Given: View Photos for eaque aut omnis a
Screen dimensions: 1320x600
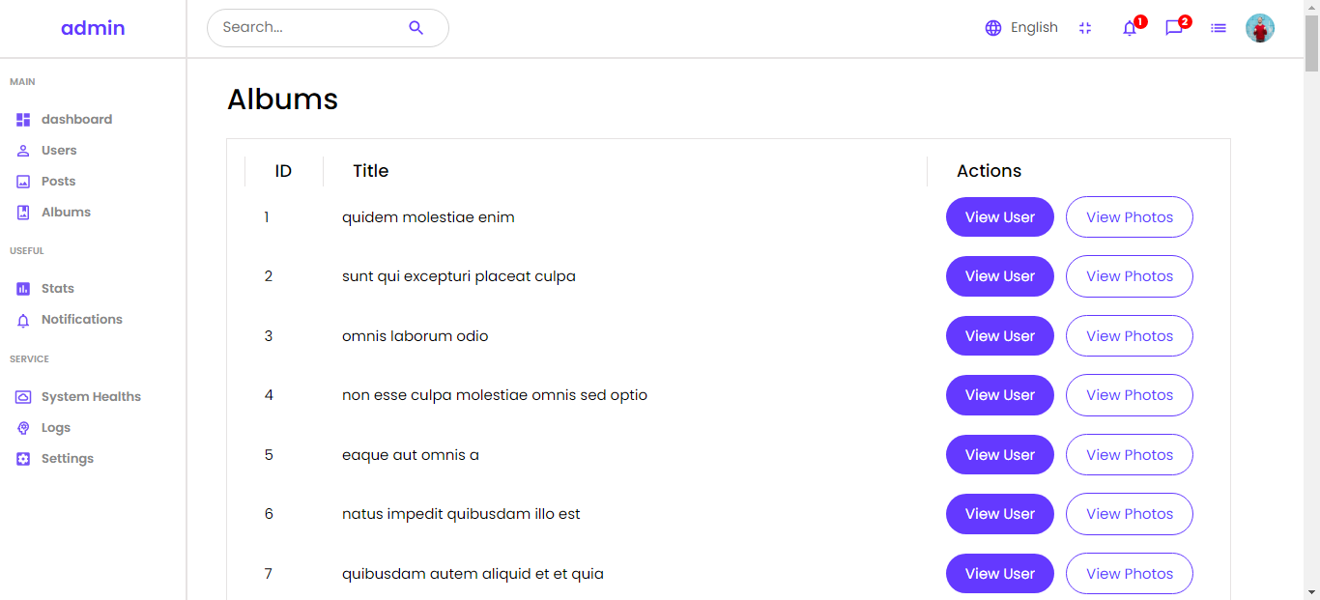Looking at the screenshot, I should (1130, 455).
